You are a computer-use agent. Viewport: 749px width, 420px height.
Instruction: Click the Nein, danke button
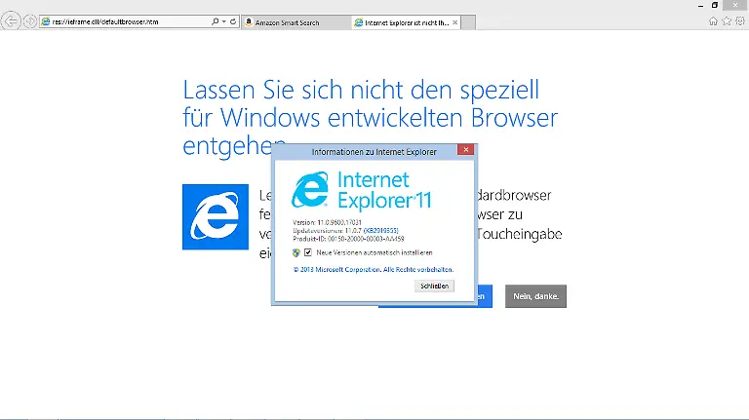click(x=535, y=296)
